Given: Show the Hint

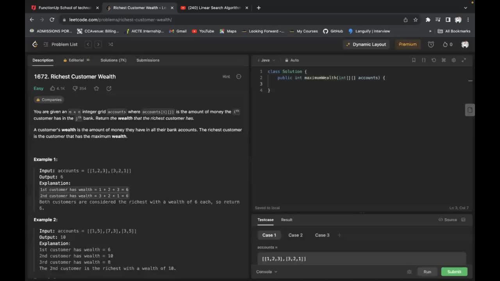Looking at the screenshot, I should click(226, 76).
